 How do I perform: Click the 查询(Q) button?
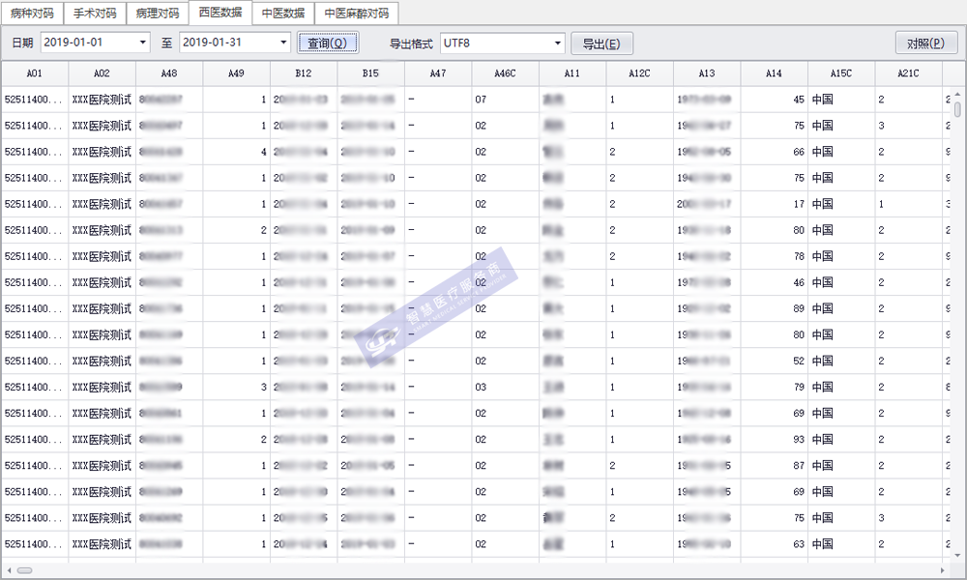coord(328,43)
